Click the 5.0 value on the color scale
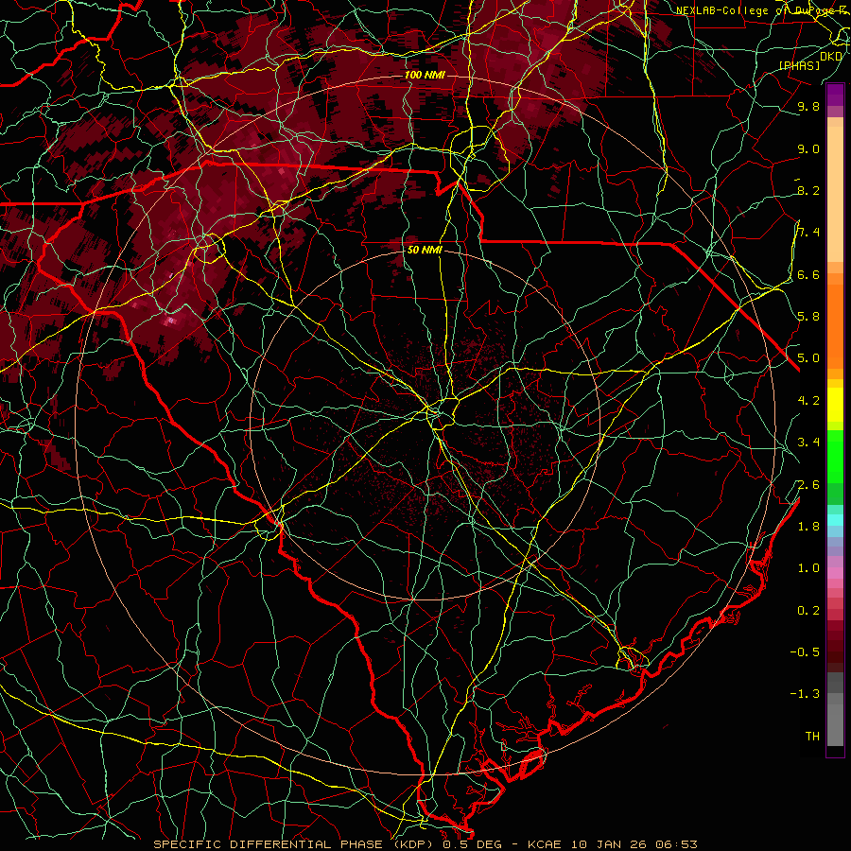The width and height of the screenshot is (851, 851). pos(808,358)
